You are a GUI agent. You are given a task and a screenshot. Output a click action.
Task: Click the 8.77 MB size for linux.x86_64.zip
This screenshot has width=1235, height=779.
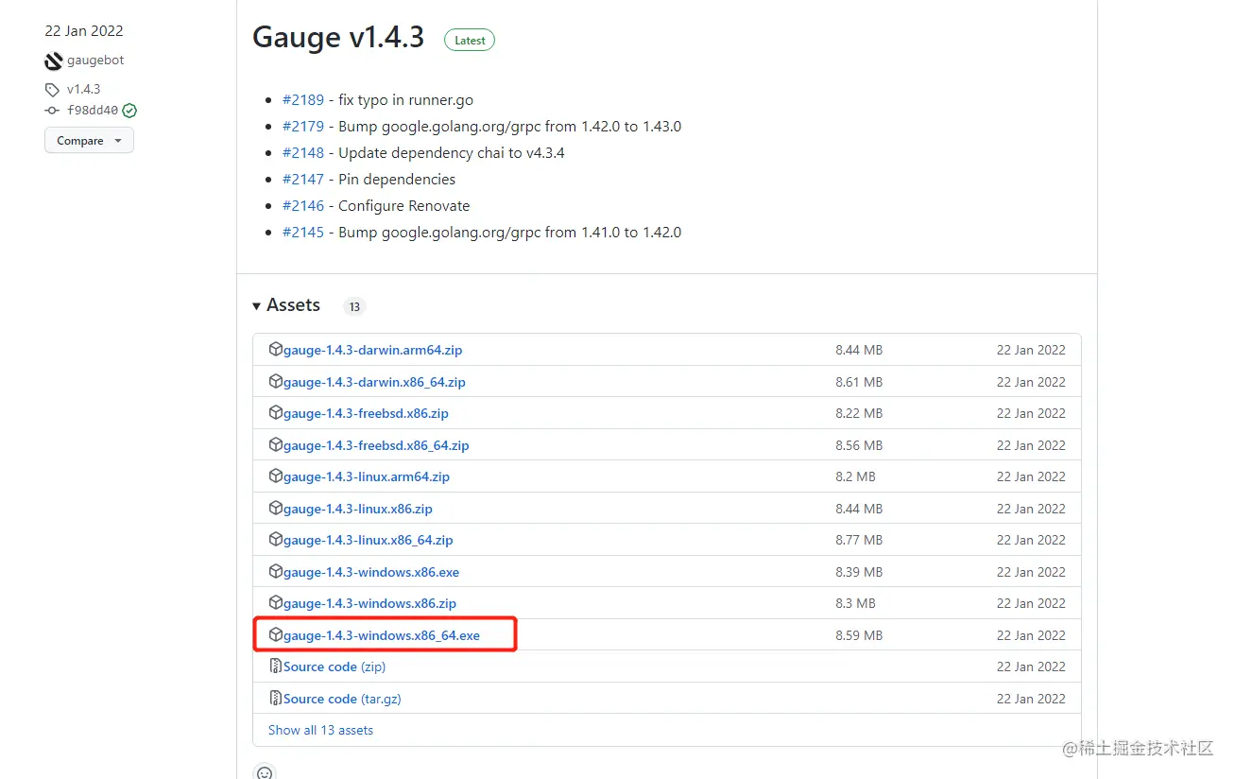(x=859, y=540)
